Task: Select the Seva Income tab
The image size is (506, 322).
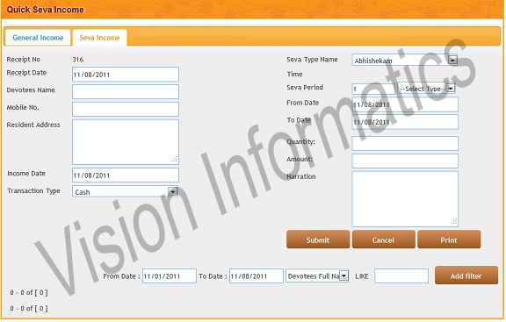Action: tap(99, 38)
